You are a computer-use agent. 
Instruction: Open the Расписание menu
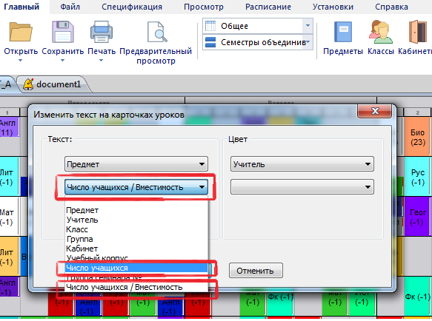268,7
